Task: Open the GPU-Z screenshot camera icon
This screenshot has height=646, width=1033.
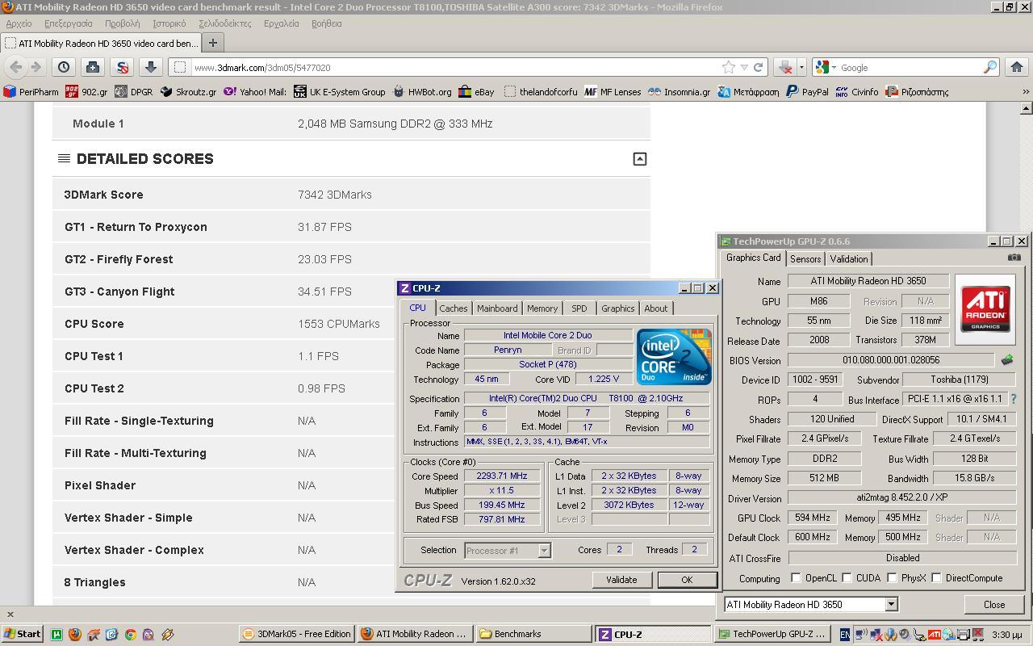Action: [x=1014, y=257]
